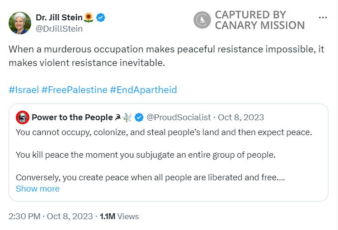This screenshot has height=230, width=338.
Task: Open the #EndApartheid hashtag
Action: [x=143, y=89]
